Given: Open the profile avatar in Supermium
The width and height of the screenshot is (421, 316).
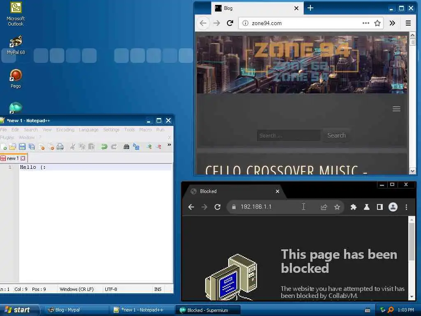Looking at the screenshot, I should (393, 207).
